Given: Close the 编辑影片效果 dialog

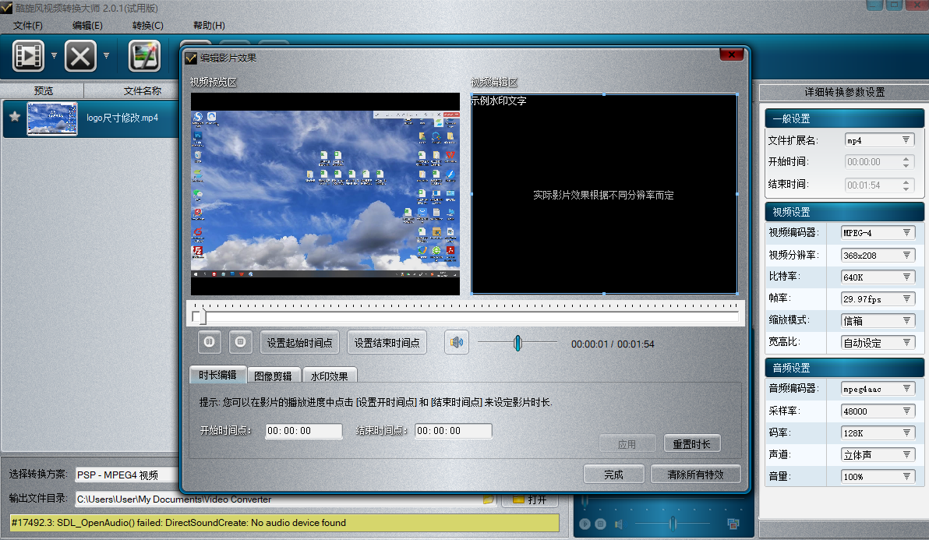Looking at the screenshot, I should [732, 55].
